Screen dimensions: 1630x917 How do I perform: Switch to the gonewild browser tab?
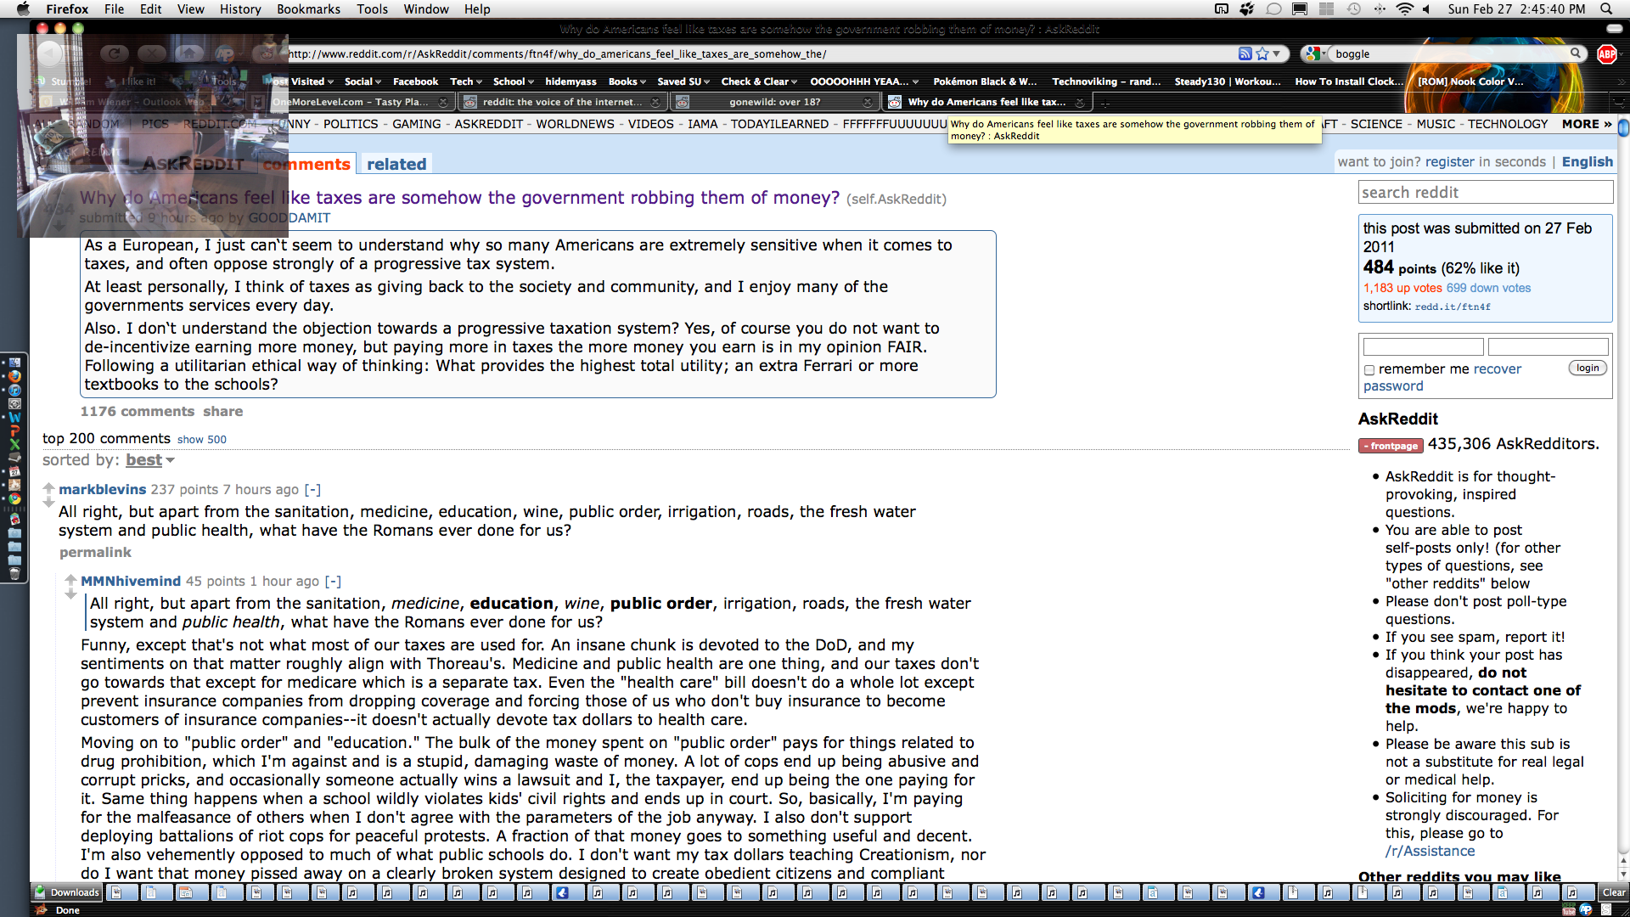773,102
